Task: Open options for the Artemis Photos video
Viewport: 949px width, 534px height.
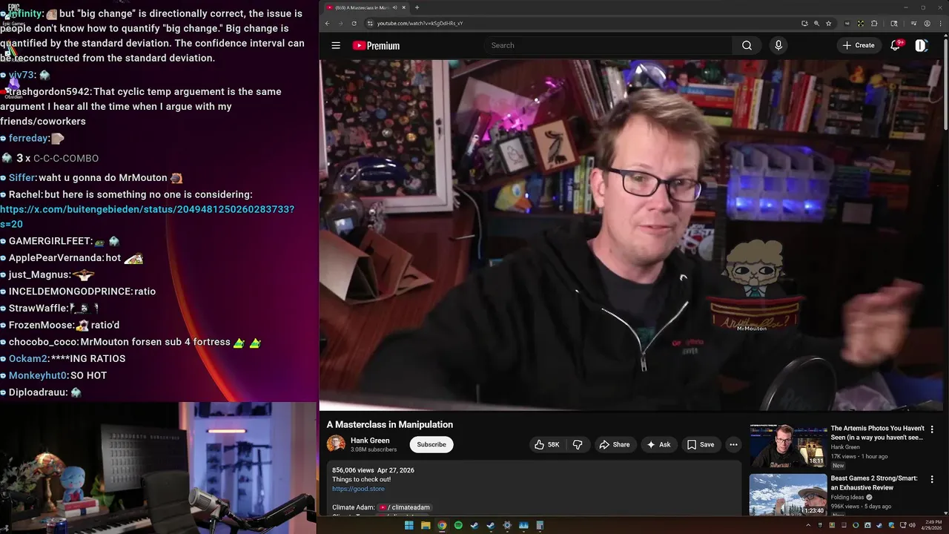Action: coord(932,429)
